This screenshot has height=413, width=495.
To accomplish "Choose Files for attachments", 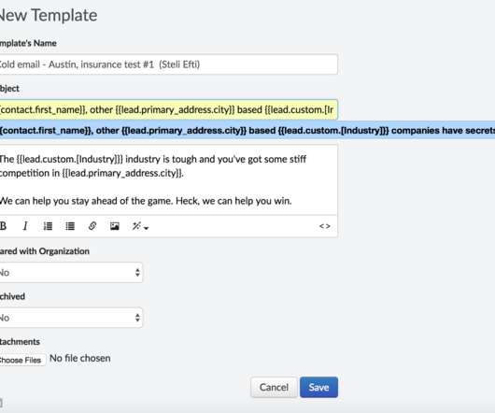I will [22, 360].
